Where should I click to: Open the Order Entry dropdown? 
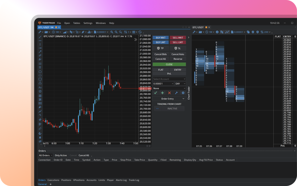[x=169, y=99]
